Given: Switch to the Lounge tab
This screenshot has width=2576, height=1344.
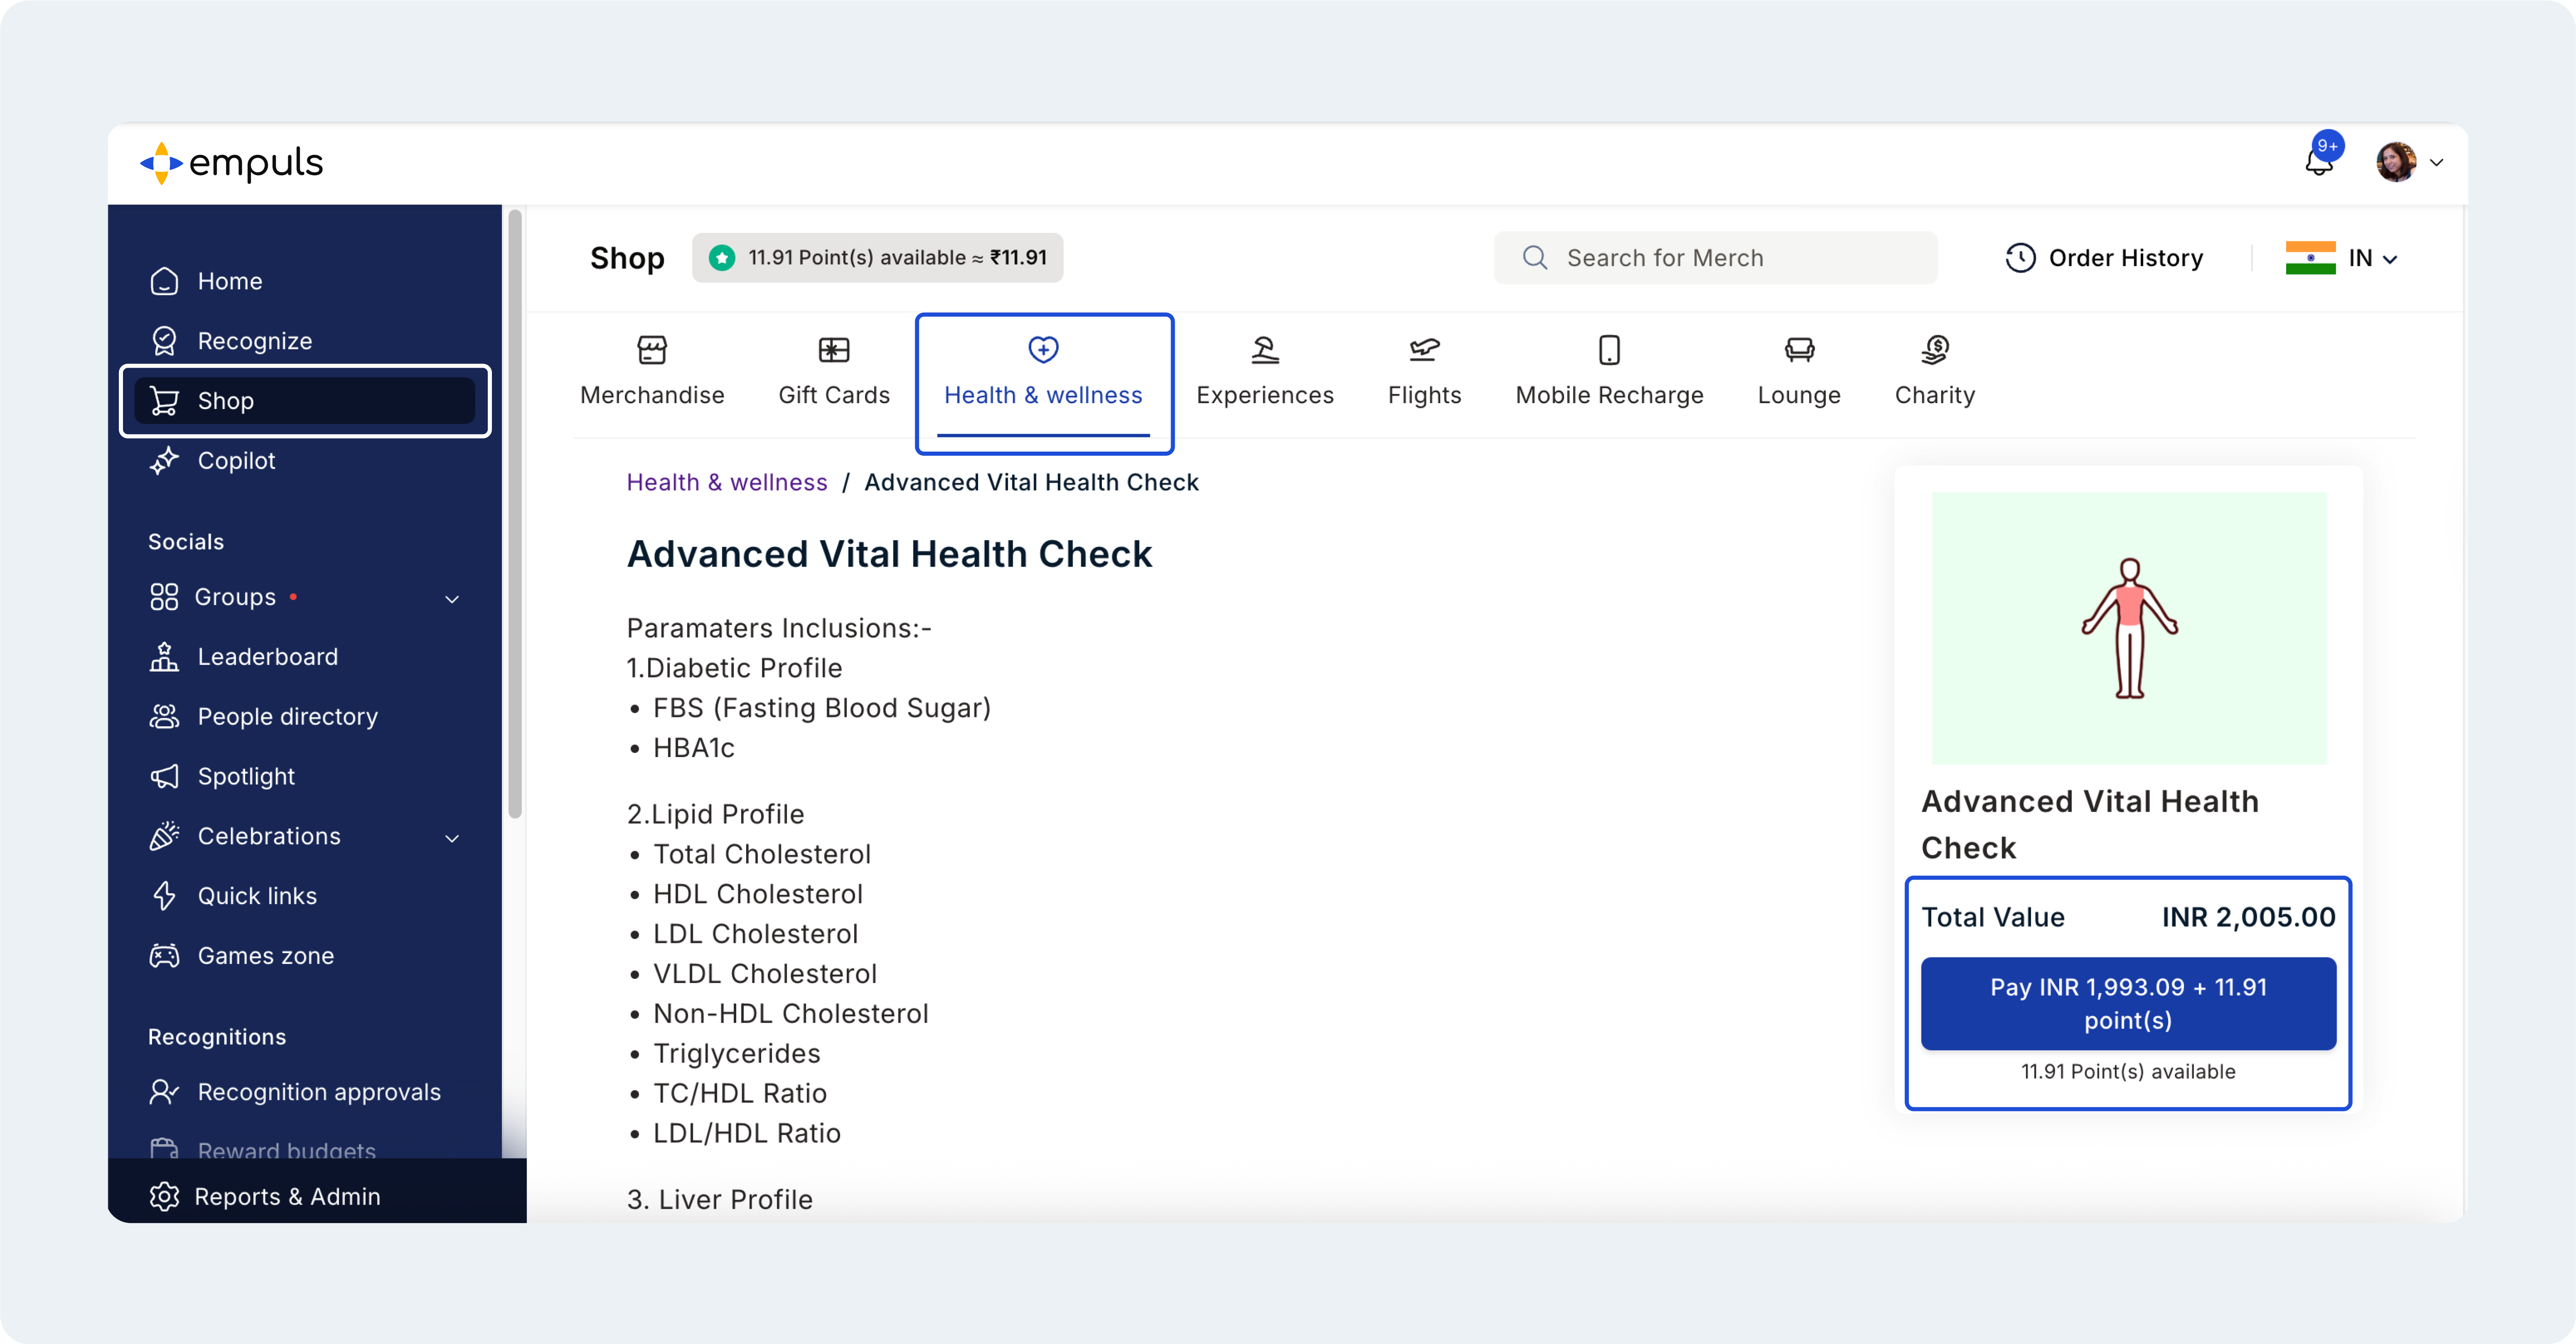Looking at the screenshot, I should [x=1799, y=372].
